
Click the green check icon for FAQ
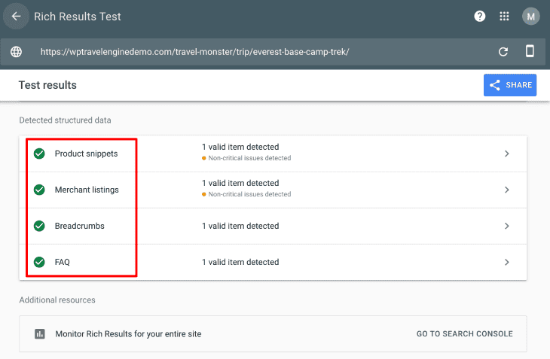[39, 262]
